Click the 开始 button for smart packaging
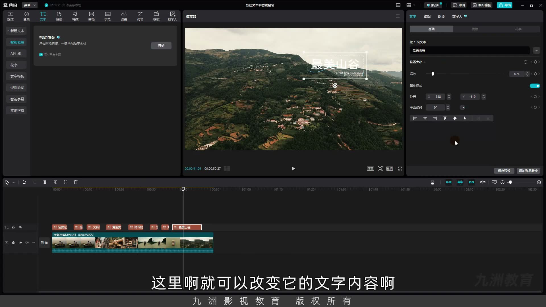The width and height of the screenshot is (546, 307). [161, 46]
